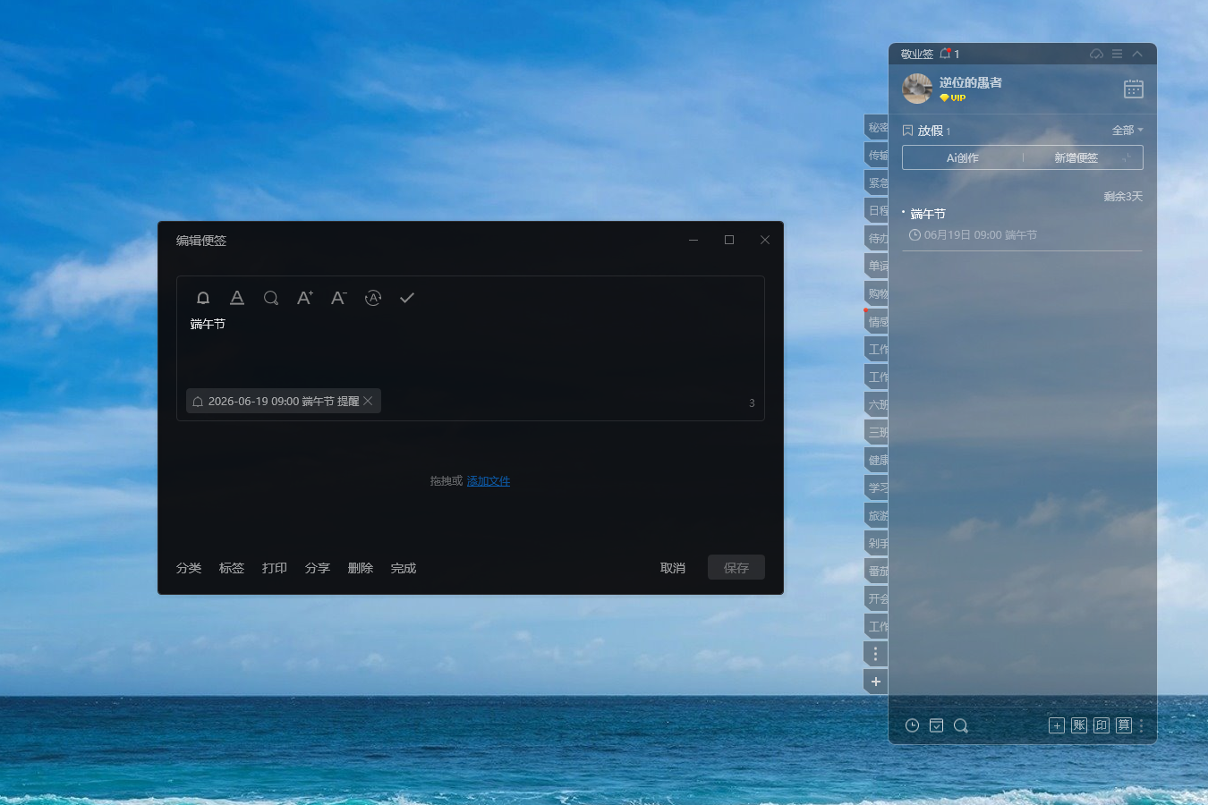Show more categories via three-dot side tab
Image resolution: width=1208 pixels, height=805 pixels.
876,655
